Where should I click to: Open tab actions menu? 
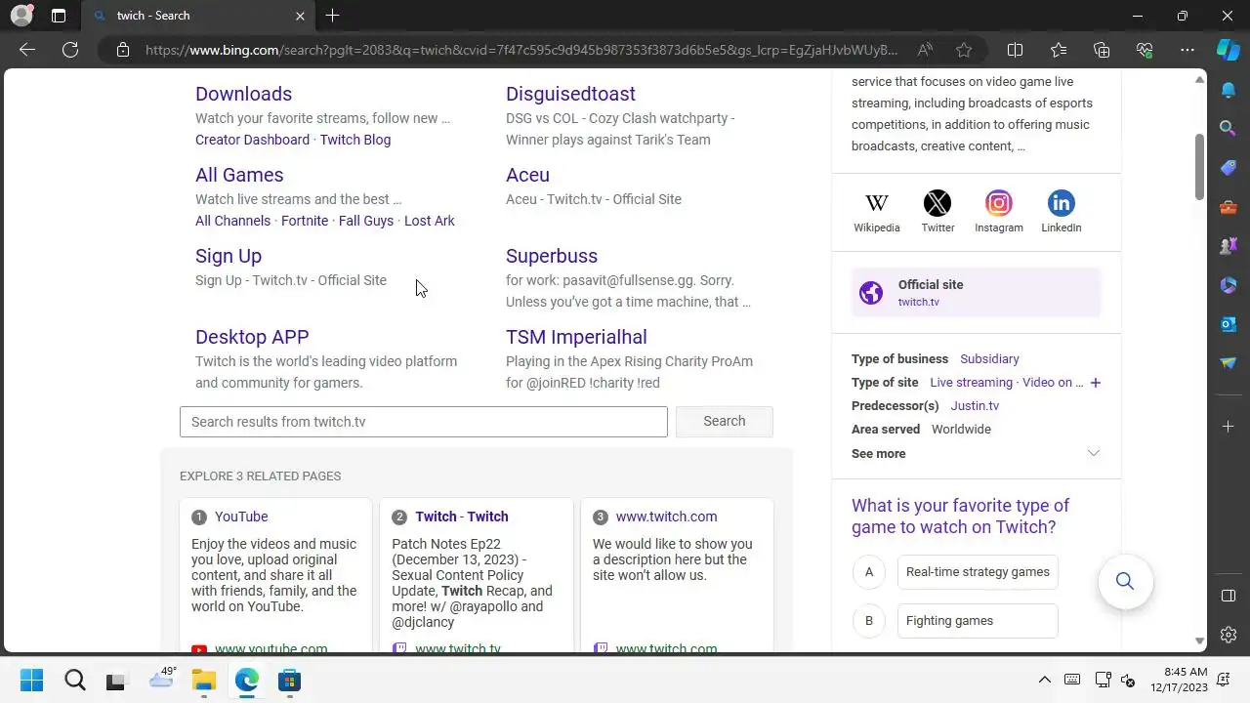pos(59,16)
